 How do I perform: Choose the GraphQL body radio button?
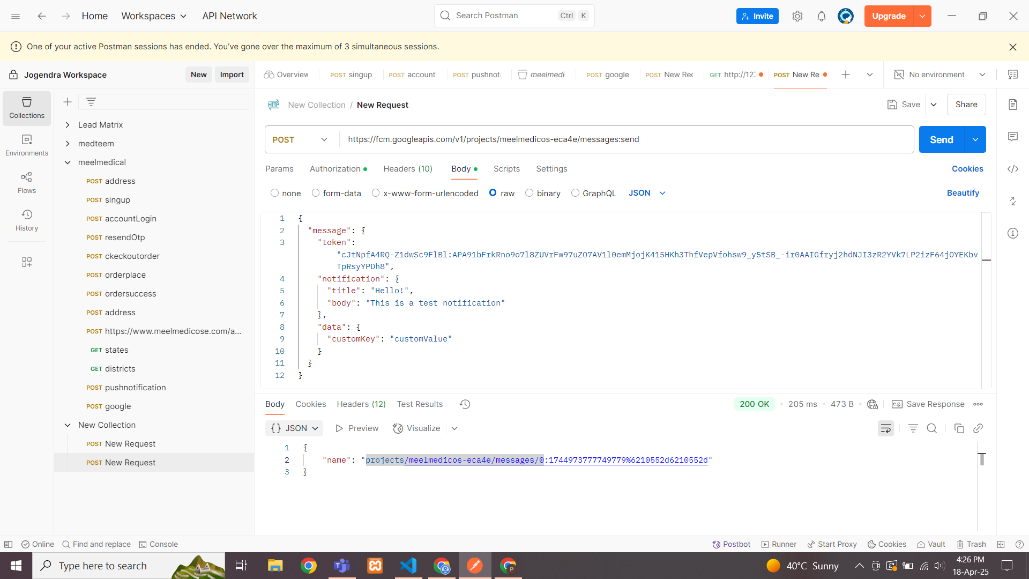(x=575, y=193)
